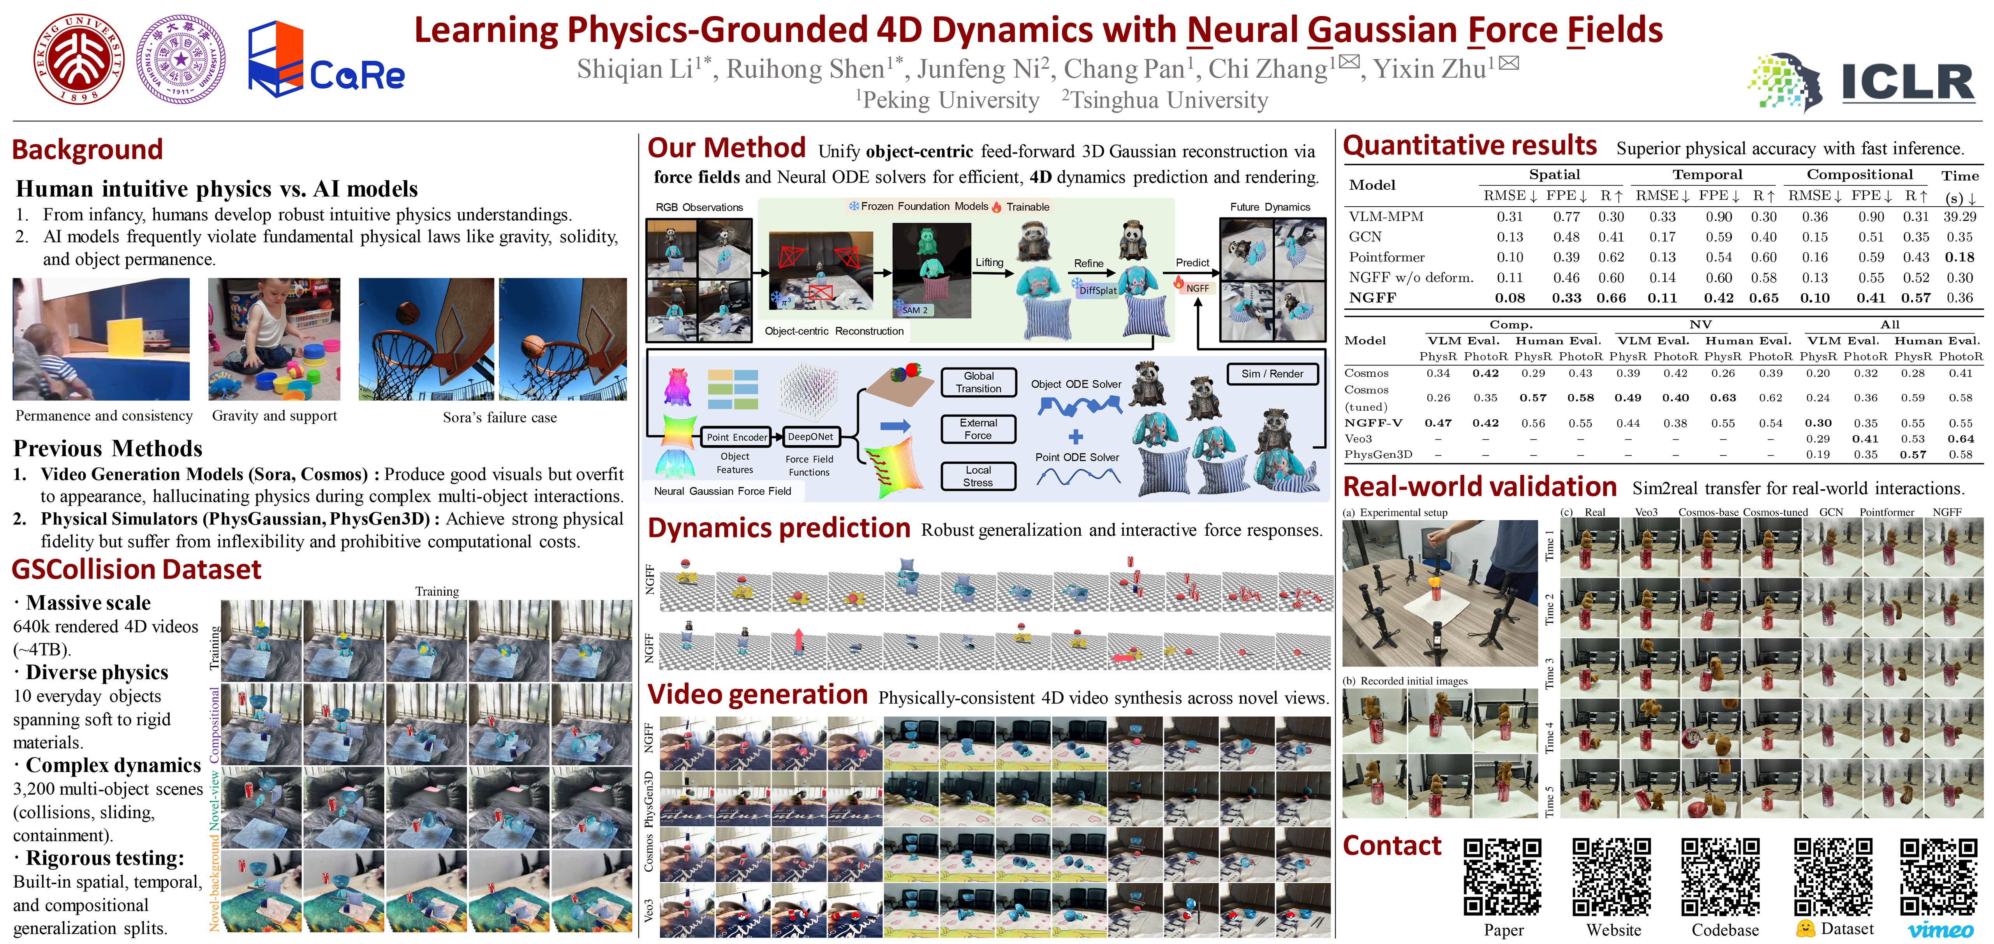Click the Codebase QR code
1994x944 pixels.
pos(1721,877)
